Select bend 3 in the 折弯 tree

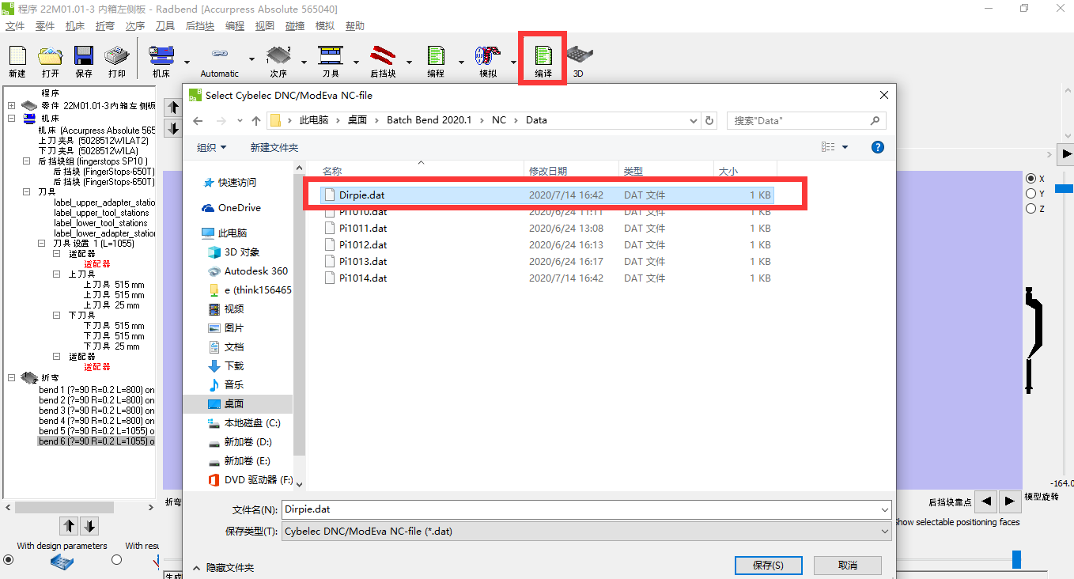pyautogui.click(x=96, y=411)
